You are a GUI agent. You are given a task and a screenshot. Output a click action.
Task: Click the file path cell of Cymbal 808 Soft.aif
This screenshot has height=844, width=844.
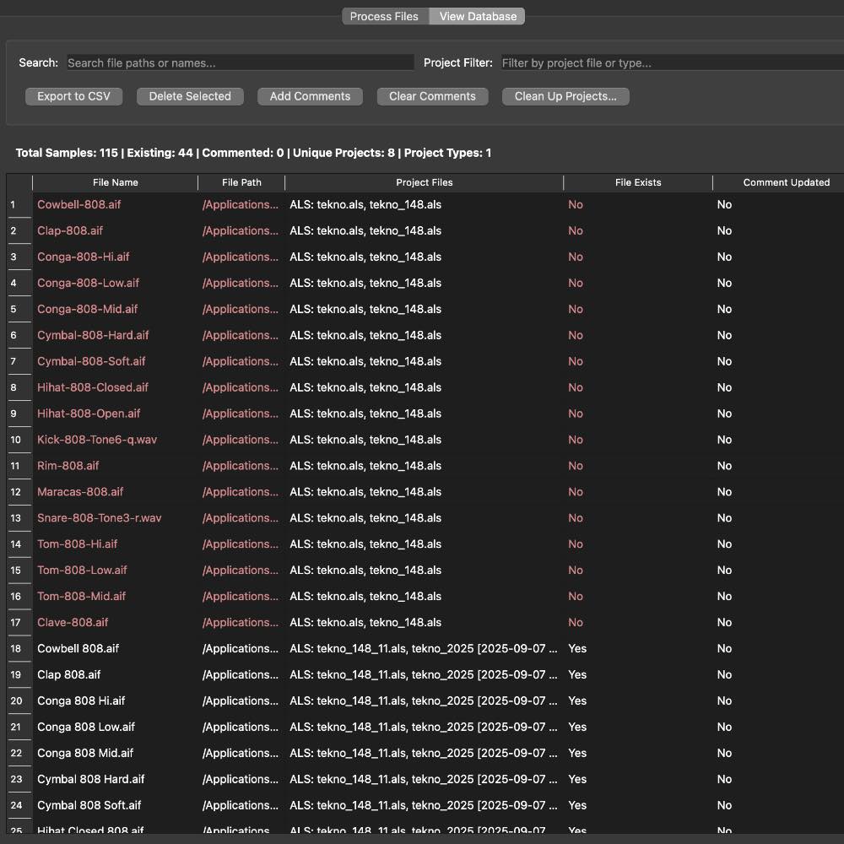pyautogui.click(x=241, y=804)
